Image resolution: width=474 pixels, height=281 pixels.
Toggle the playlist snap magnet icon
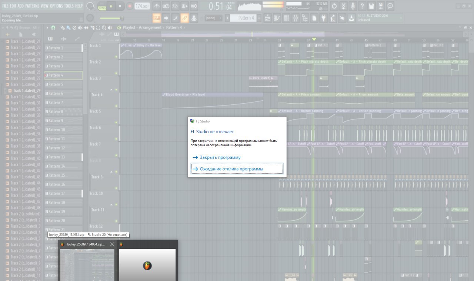click(53, 28)
